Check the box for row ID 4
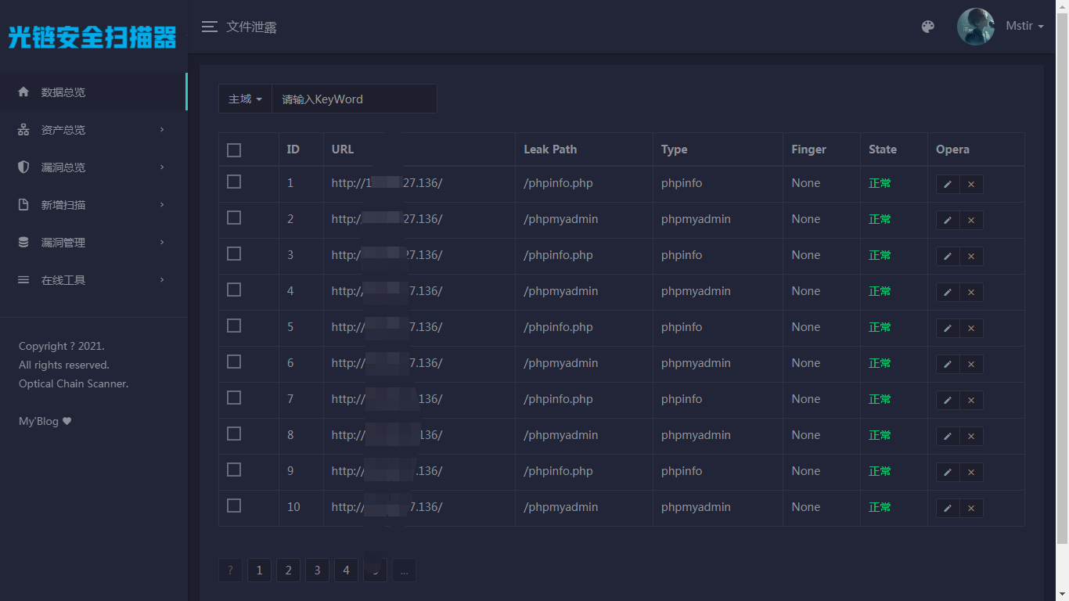1069x601 pixels. 234,290
